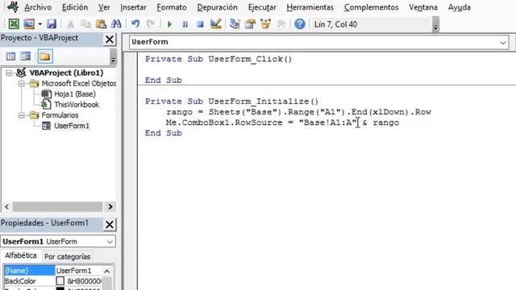This screenshot has height=290, width=516.
Task: Save the project with the floppy icon
Action: (x=52, y=24)
